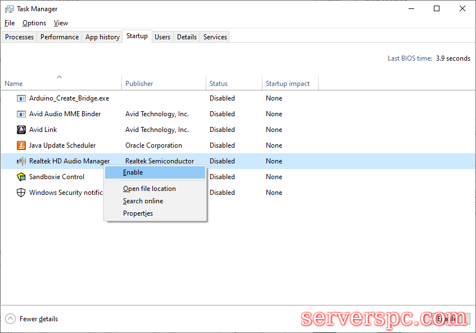Click the Realtek HD Audio Manager speaker icon
This screenshot has height=333, width=476.
coord(21,161)
